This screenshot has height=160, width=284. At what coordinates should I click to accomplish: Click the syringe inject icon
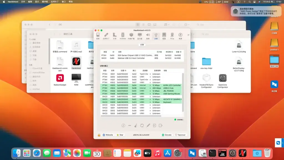tap(148, 126)
